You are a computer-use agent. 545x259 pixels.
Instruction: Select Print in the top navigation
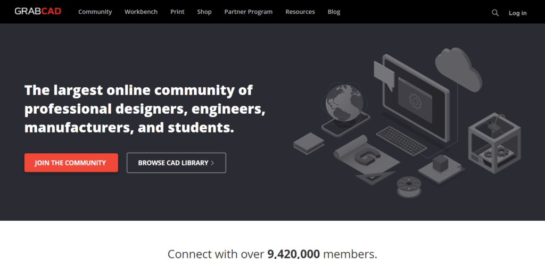177,12
